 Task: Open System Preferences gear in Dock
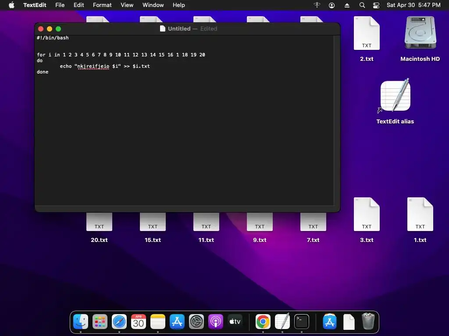[x=196, y=322]
